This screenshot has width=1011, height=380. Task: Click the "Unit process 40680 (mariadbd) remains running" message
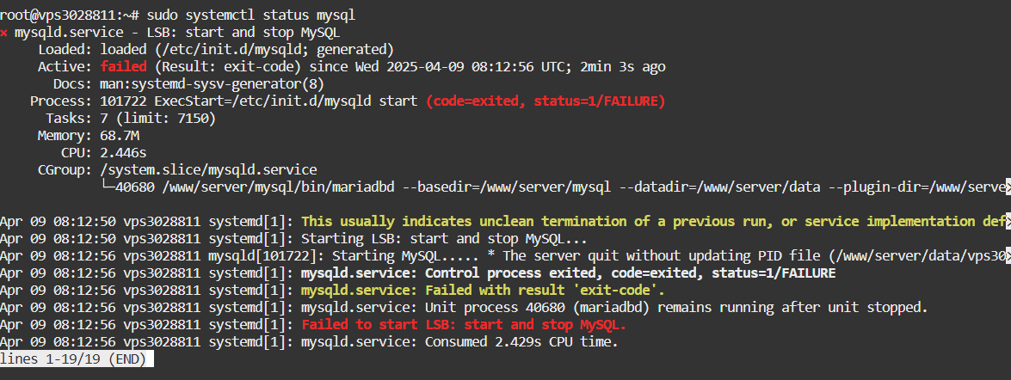[x=613, y=307]
